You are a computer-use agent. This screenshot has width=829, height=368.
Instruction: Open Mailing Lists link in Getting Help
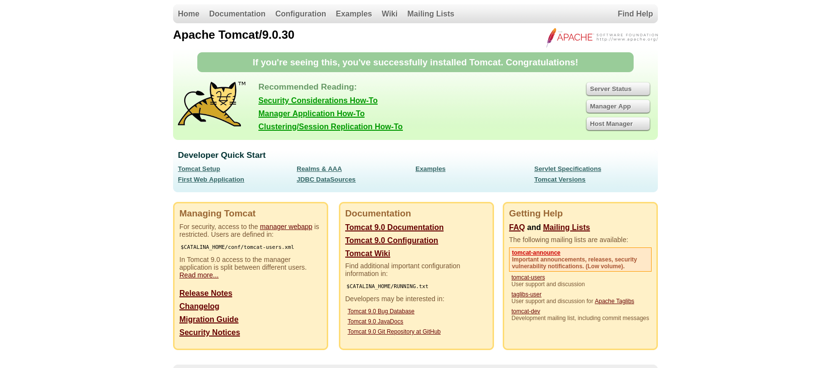click(x=566, y=228)
